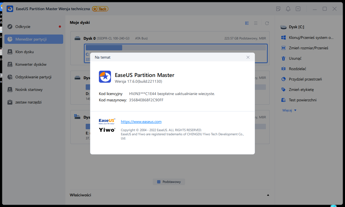This screenshot has height=207, width=345.
Task: Open the zestaw narzędzi section
Action: pyautogui.click(x=34, y=102)
